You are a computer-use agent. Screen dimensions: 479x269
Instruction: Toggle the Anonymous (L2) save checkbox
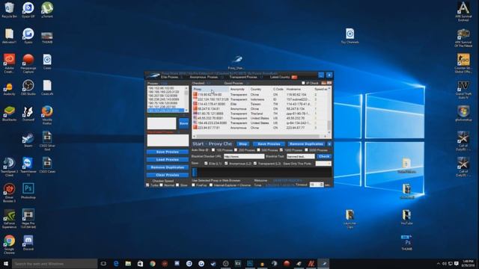pyautogui.click(x=226, y=164)
